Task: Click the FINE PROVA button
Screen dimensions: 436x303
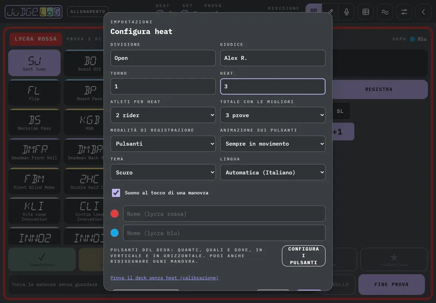Action: pyautogui.click(x=391, y=285)
